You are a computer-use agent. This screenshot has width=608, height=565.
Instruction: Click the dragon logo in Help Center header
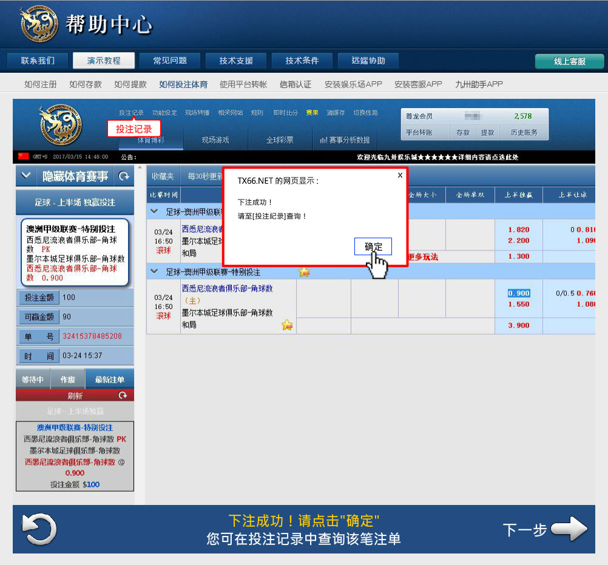(39, 25)
